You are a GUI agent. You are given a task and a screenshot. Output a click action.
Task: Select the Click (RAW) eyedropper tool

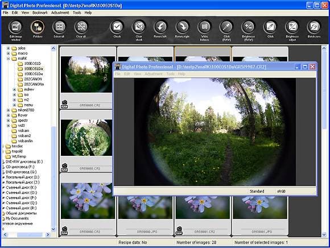(226, 27)
